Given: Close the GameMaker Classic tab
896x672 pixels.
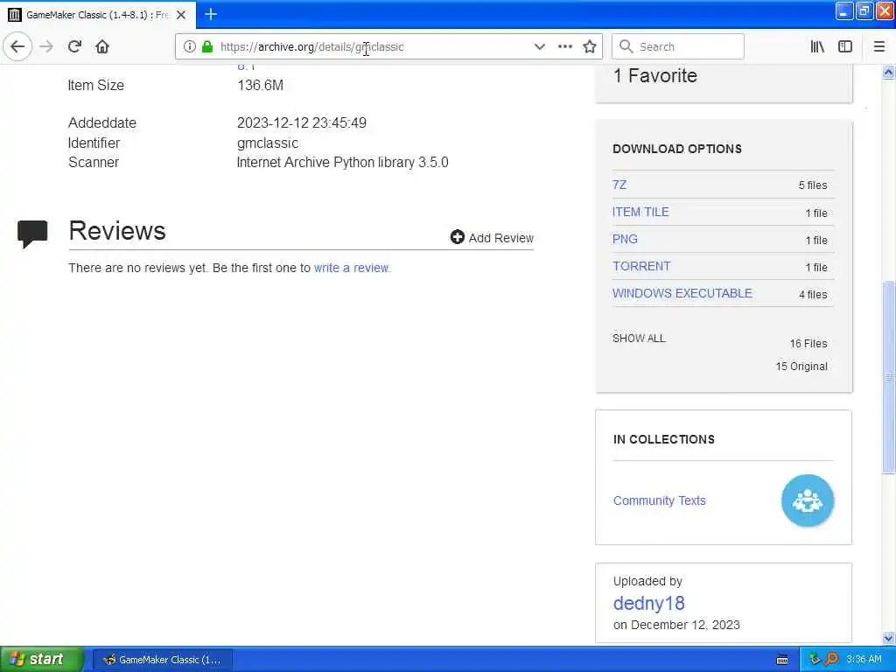Looking at the screenshot, I should pos(181,15).
